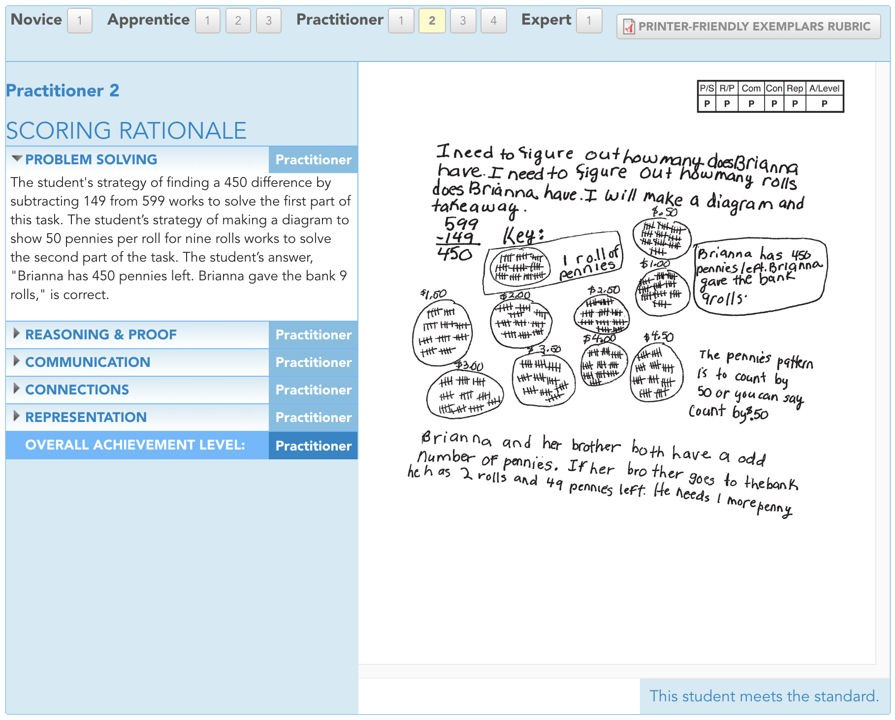Click the 'Novice' level label
This screenshot has width=895, height=720.
click(36, 20)
